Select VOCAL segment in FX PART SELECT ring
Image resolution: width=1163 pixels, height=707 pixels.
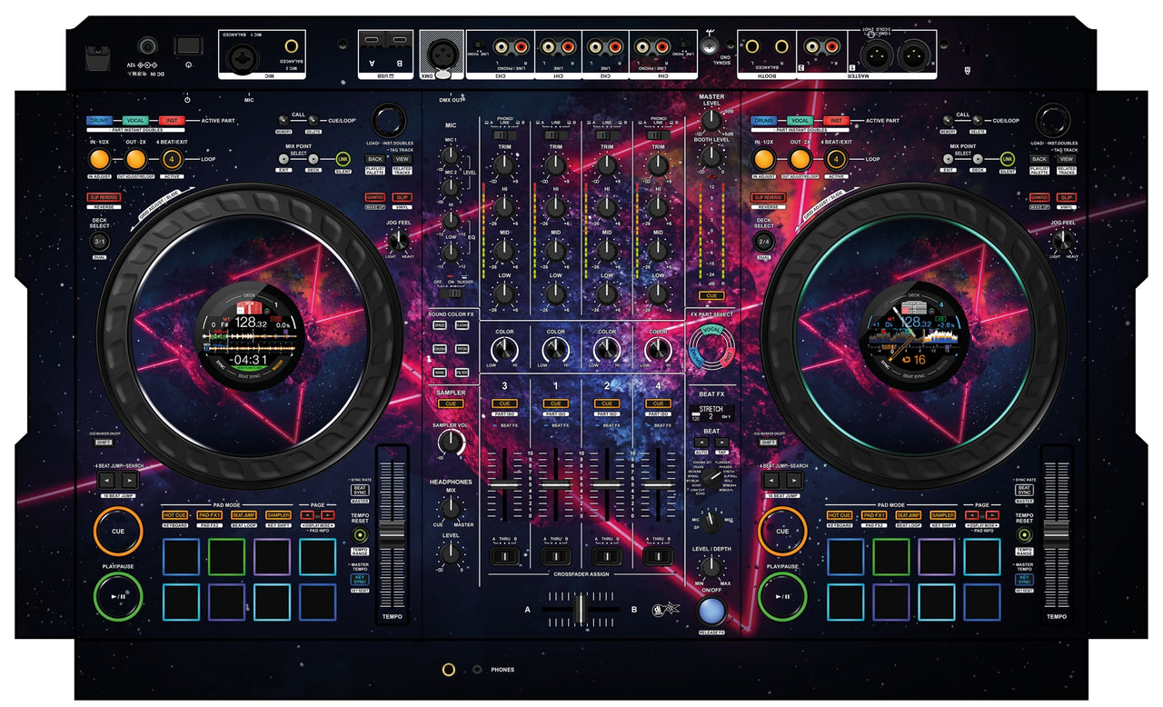tap(712, 332)
